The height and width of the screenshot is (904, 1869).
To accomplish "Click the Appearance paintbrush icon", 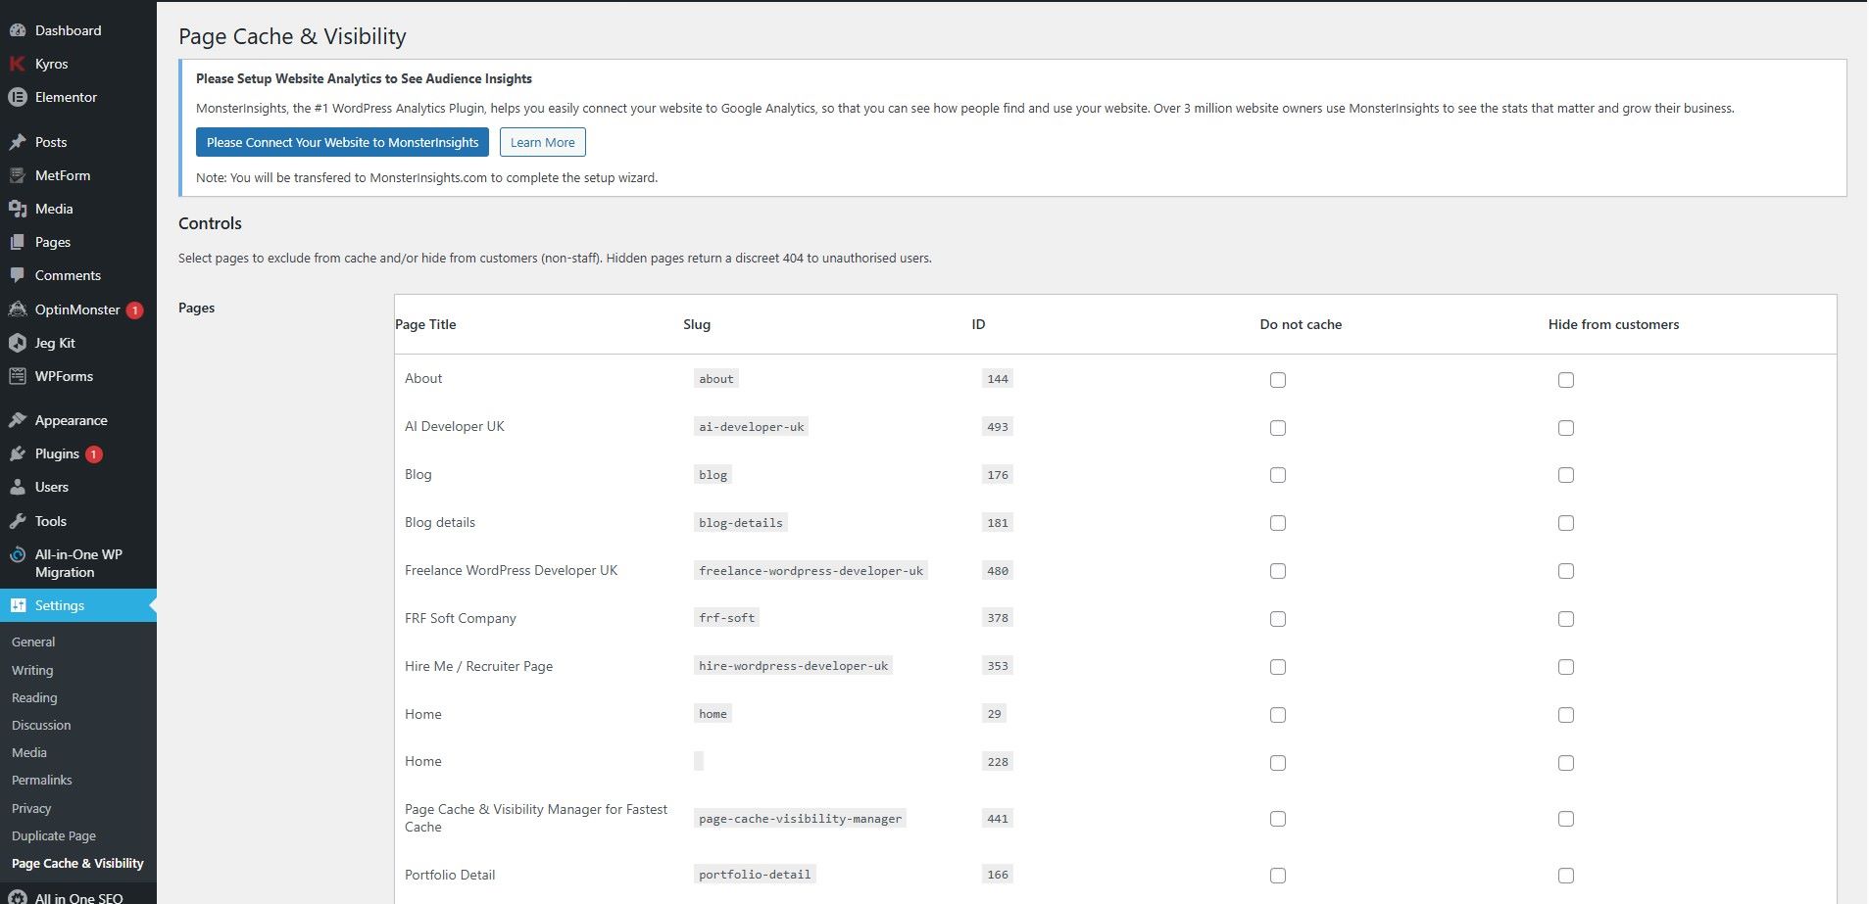I will coord(17,420).
